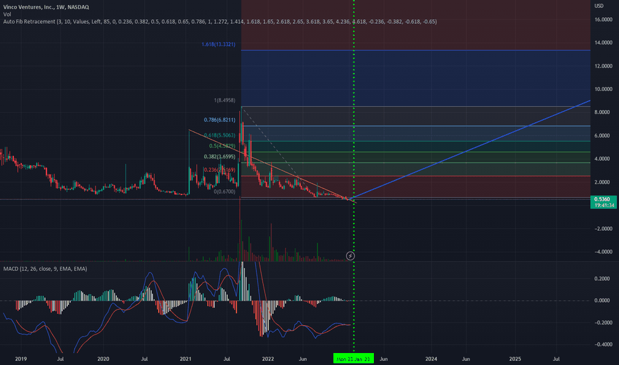Select the MACD (12, 26, close, 9, EMA, EMA) legend

(45, 269)
